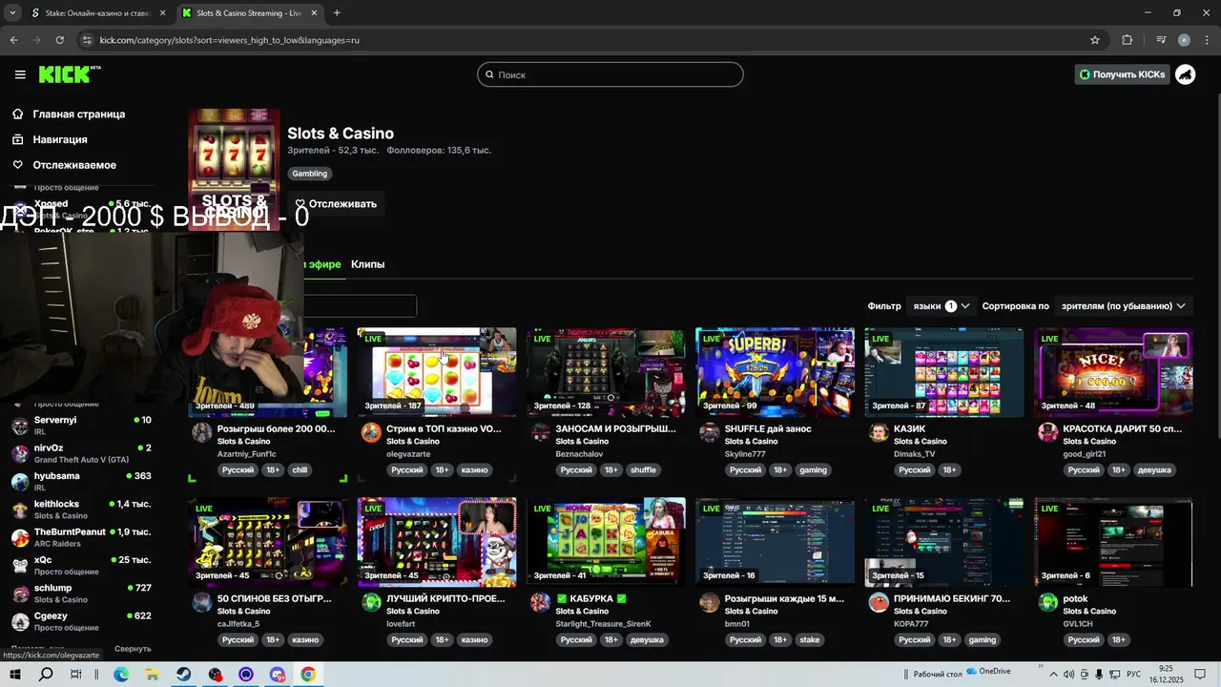Image resolution: width=1221 pixels, height=687 pixels.
Task: Open stream title 'ПРИНИМАЮ БЕКИНГ 70...'
Action: click(952, 598)
